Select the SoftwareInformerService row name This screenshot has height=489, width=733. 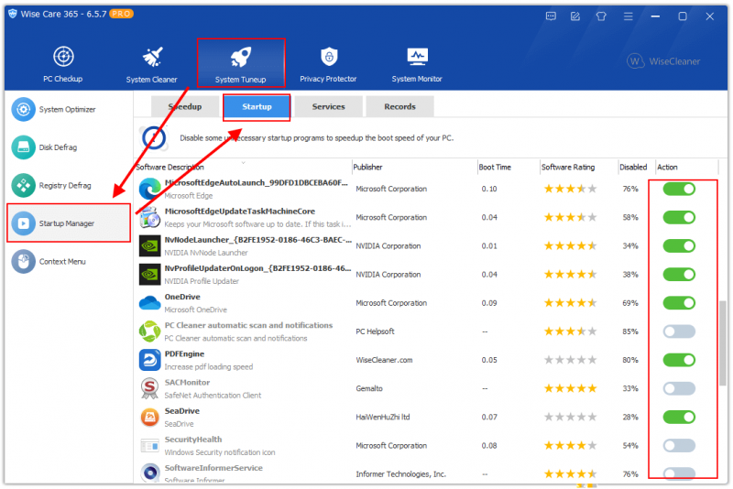(x=213, y=468)
